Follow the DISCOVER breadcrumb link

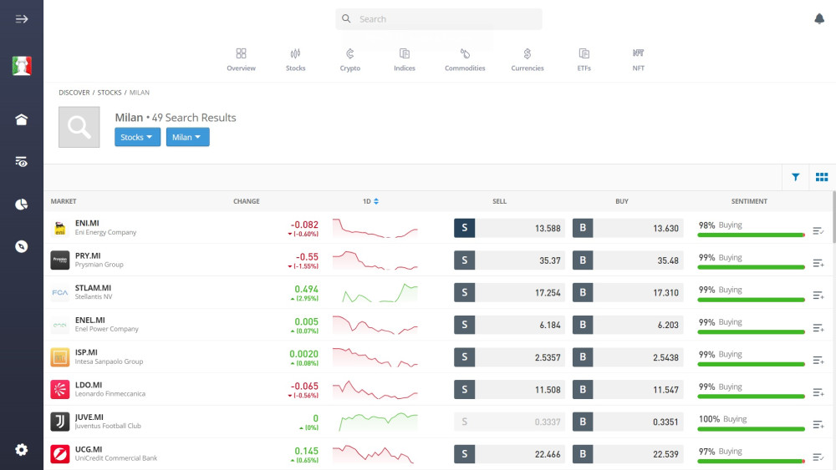click(x=74, y=93)
